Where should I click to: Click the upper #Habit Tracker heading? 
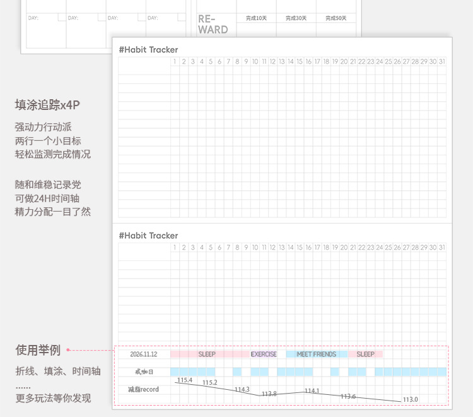[x=148, y=49]
